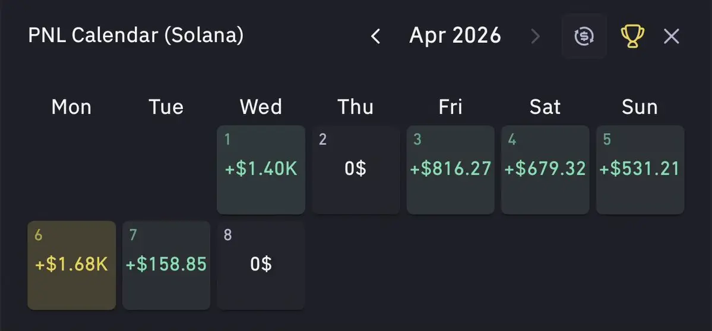
Task: Click the PNL Calendar (Solana) title
Action: [136, 36]
